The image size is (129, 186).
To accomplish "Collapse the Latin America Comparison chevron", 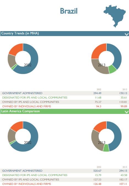I will click(127, 112).
